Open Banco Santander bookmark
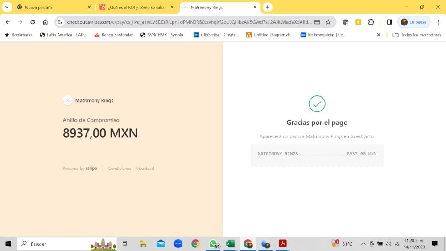This screenshot has height=251, width=446. point(113,35)
